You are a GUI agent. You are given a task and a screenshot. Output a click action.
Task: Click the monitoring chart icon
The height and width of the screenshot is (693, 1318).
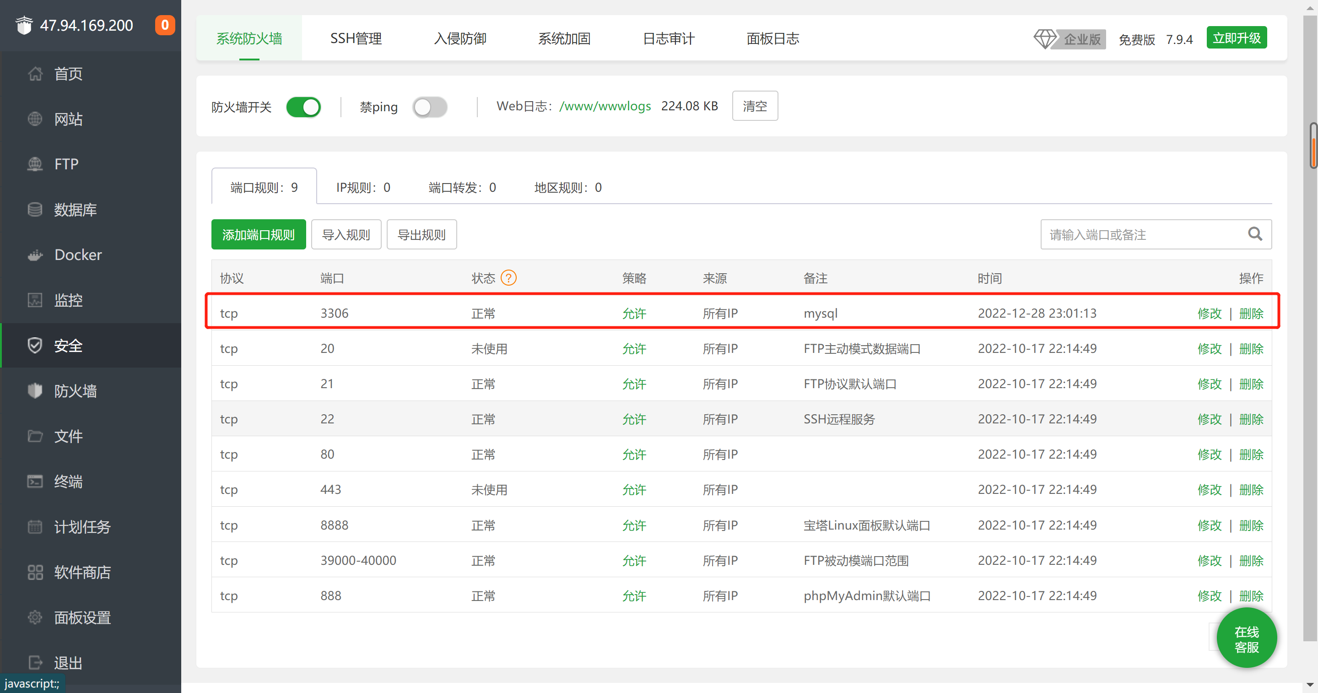tap(35, 300)
